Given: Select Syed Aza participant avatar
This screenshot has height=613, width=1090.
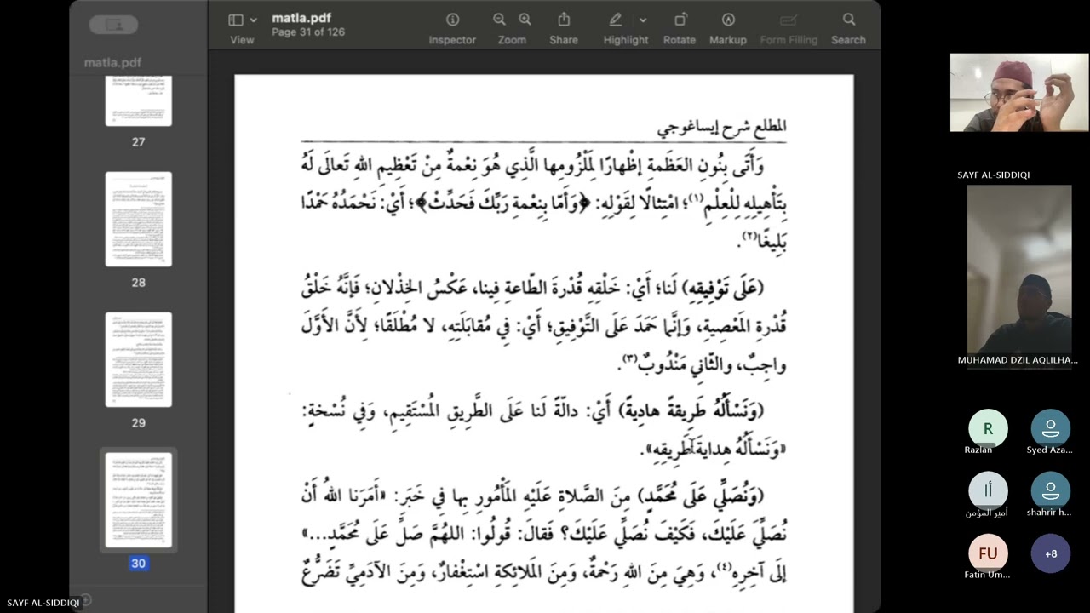Looking at the screenshot, I should coord(1051,428).
